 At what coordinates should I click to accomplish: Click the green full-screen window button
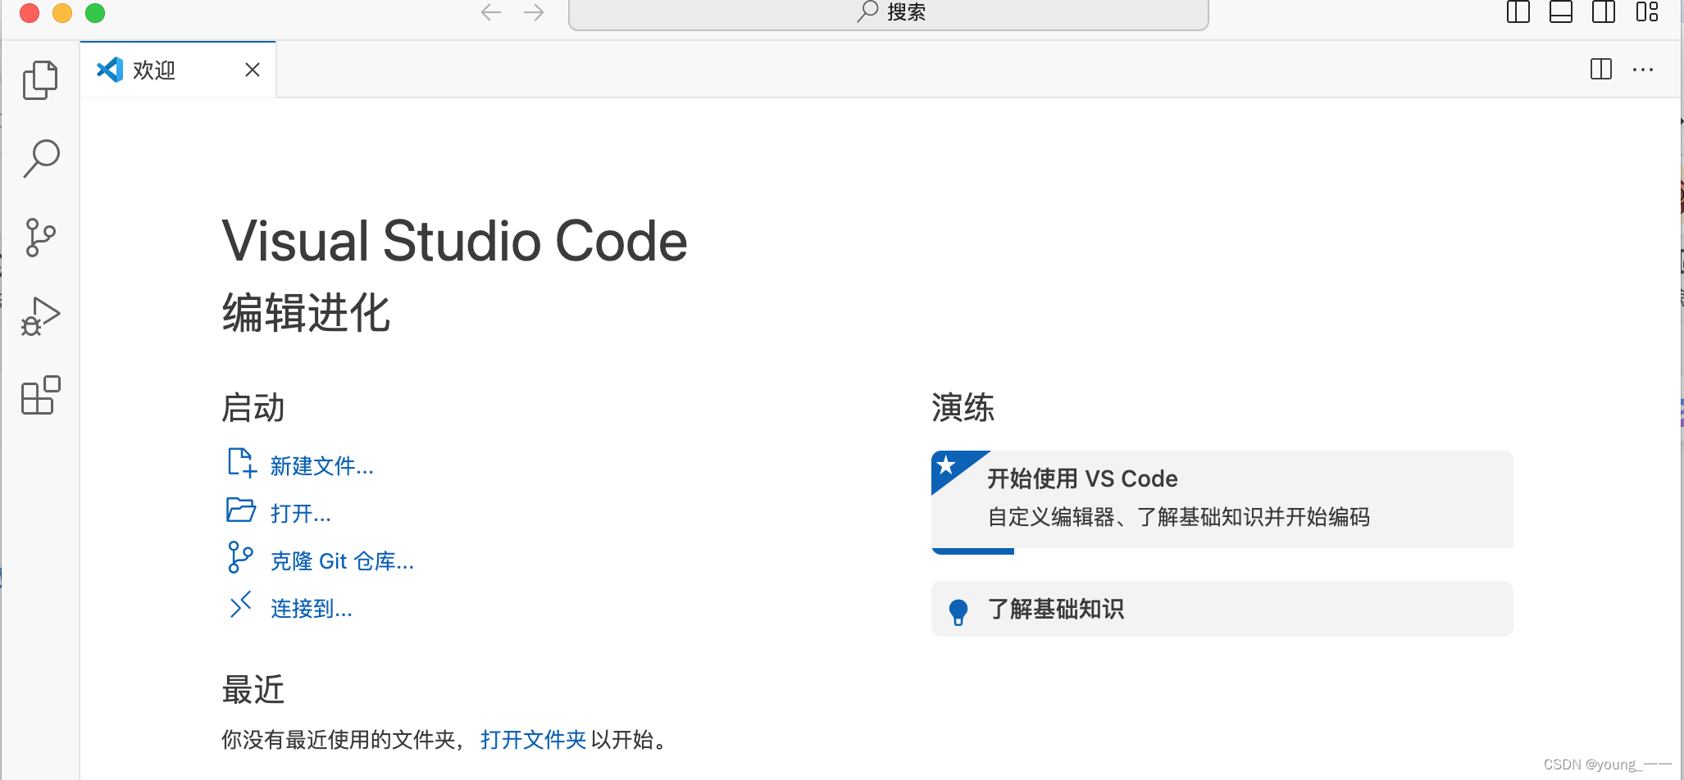pyautogui.click(x=95, y=12)
